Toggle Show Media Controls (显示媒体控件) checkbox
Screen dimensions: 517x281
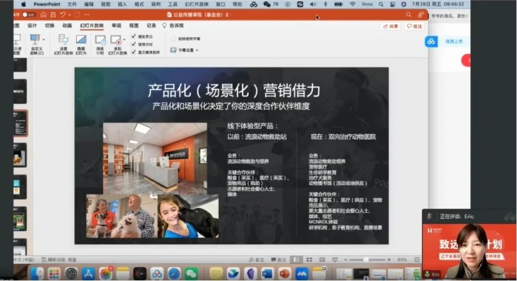click(x=134, y=51)
